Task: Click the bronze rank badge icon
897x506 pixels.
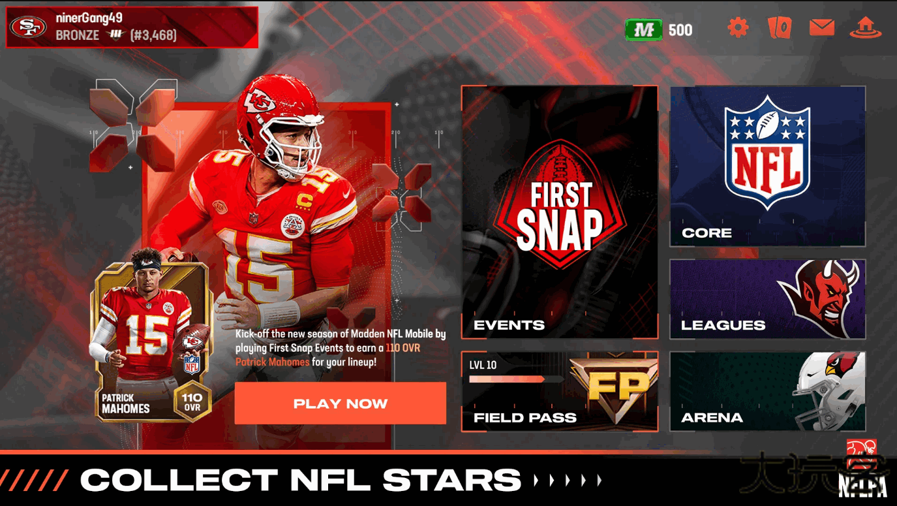Action: 116,35
